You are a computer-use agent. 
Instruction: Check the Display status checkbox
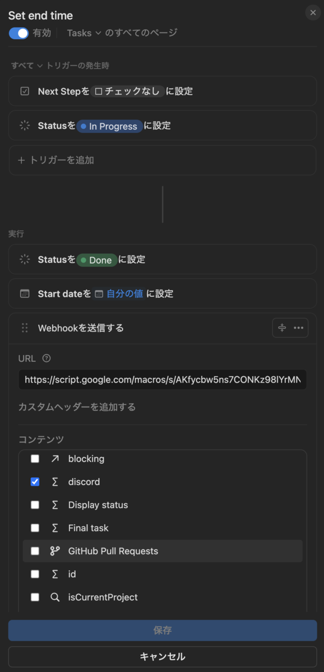[x=35, y=505]
